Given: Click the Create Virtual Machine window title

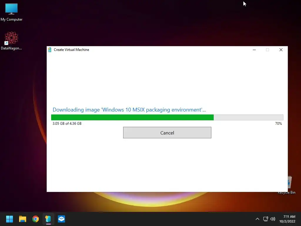Looking at the screenshot, I should [71, 50].
